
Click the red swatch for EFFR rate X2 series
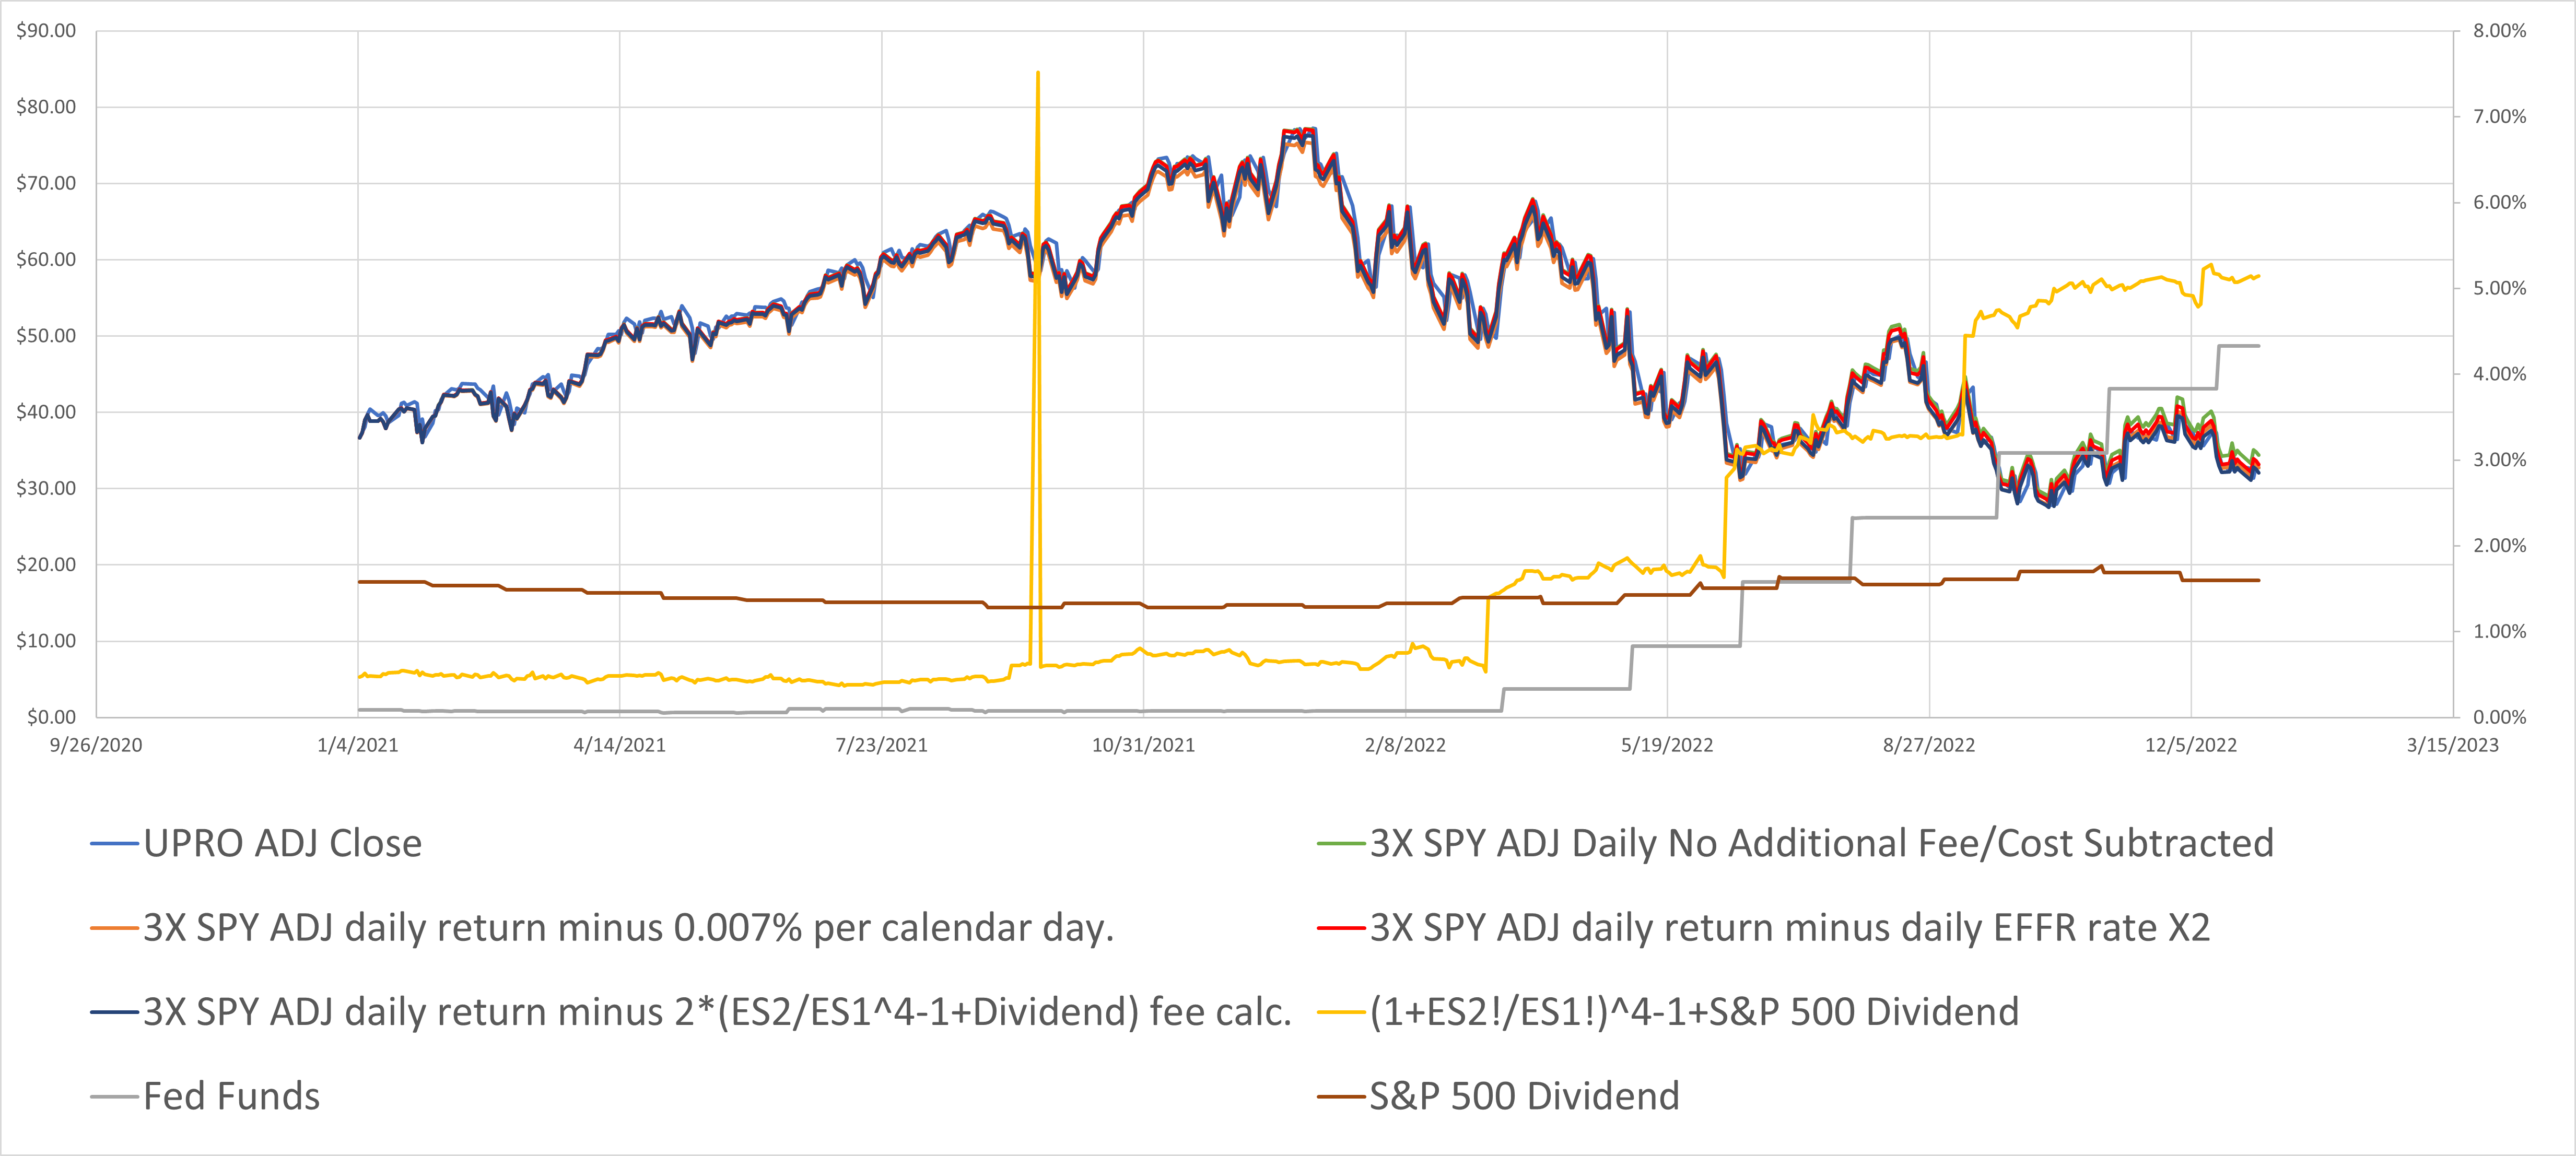click(1341, 929)
